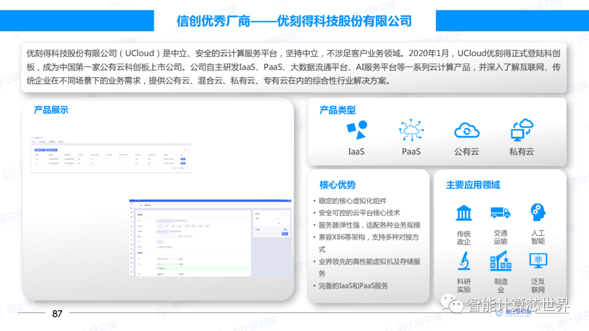The height and width of the screenshot is (331, 589).
Task: Click the 核心优势 heading
Action: (x=338, y=185)
